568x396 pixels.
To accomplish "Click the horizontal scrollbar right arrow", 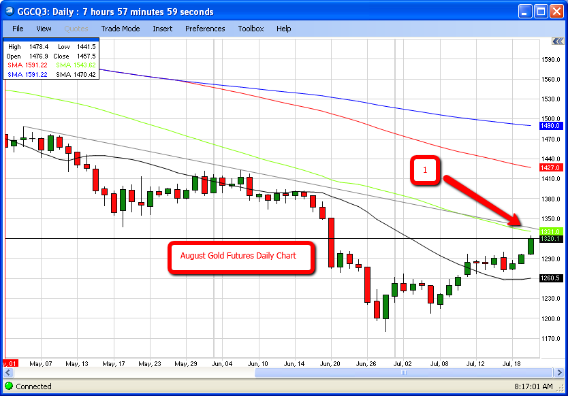I will tap(559, 372).
